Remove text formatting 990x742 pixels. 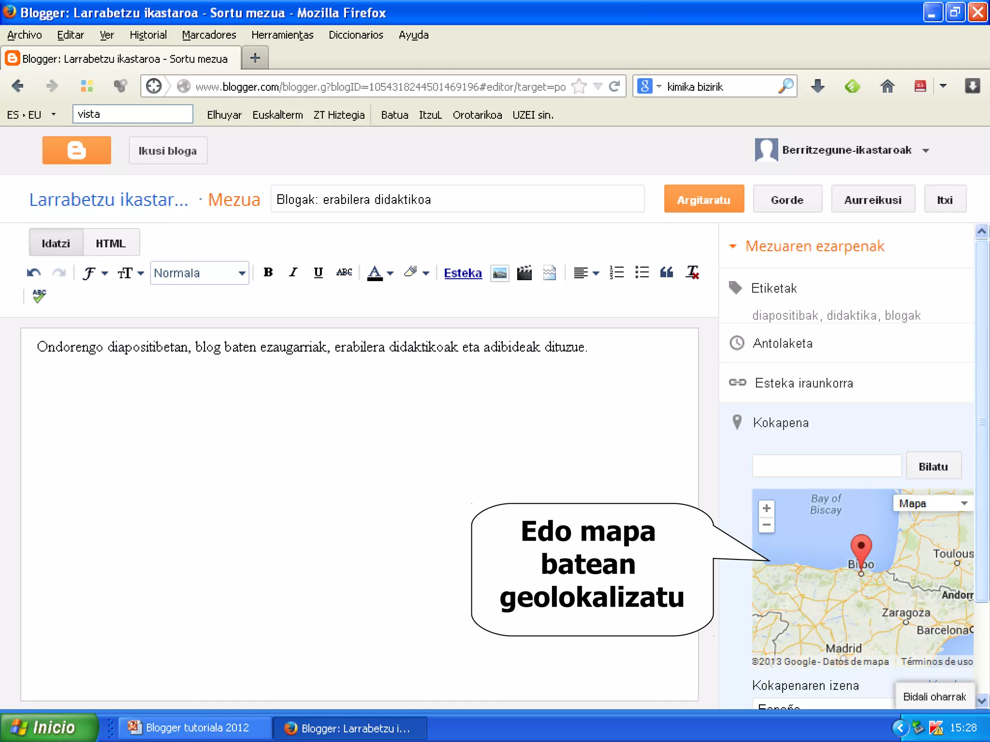coord(693,272)
